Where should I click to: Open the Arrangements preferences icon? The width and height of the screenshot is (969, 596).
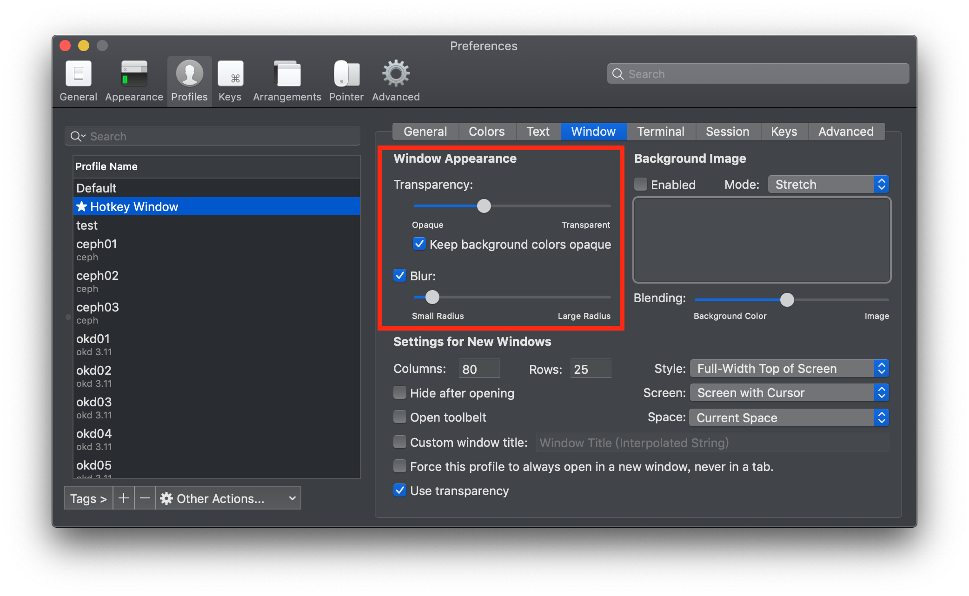click(286, 74)
